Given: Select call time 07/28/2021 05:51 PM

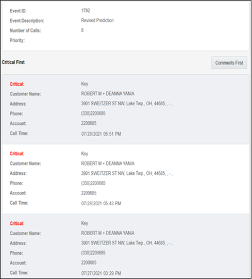Looking at the screenshot, I should click(101, 134).
